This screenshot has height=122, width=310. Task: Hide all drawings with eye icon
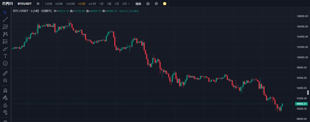5,112
